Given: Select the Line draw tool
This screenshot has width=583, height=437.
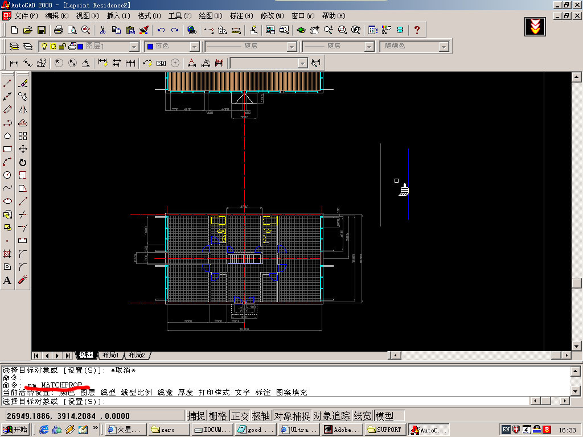Looking at the screenshot, I should (x=7, y=83).
